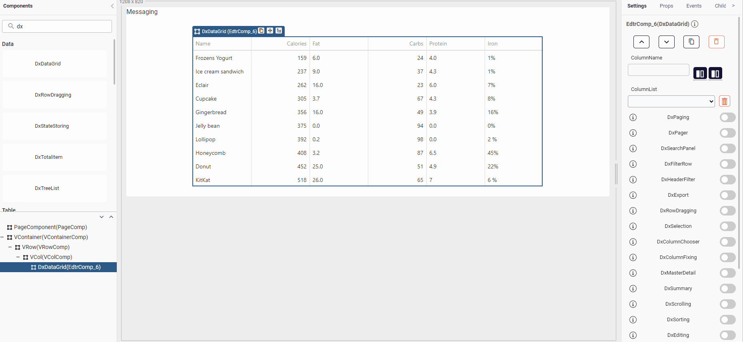Click the tree-structure icon on the DxDataGrid canvas label
Screen dimensions: 743x342
[279, 31]
